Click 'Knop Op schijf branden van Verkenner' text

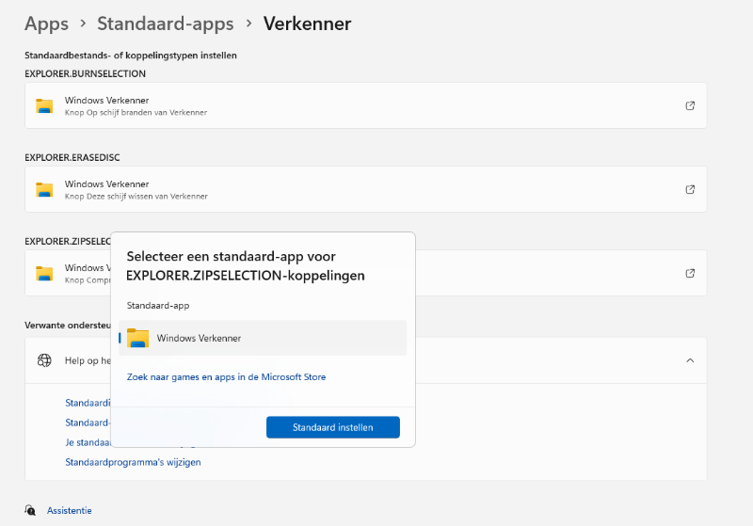tap(136, 113)
